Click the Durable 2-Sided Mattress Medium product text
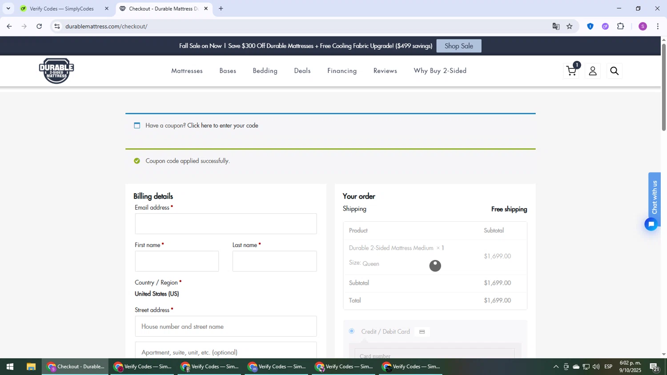The height and width of the screenshot is (375, 667). (391, 248)
